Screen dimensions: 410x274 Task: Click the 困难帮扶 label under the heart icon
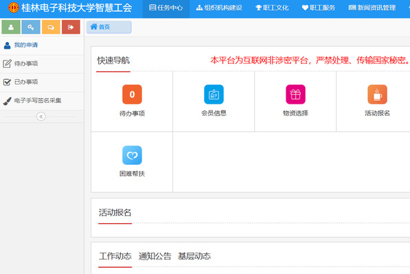(132, 174)
